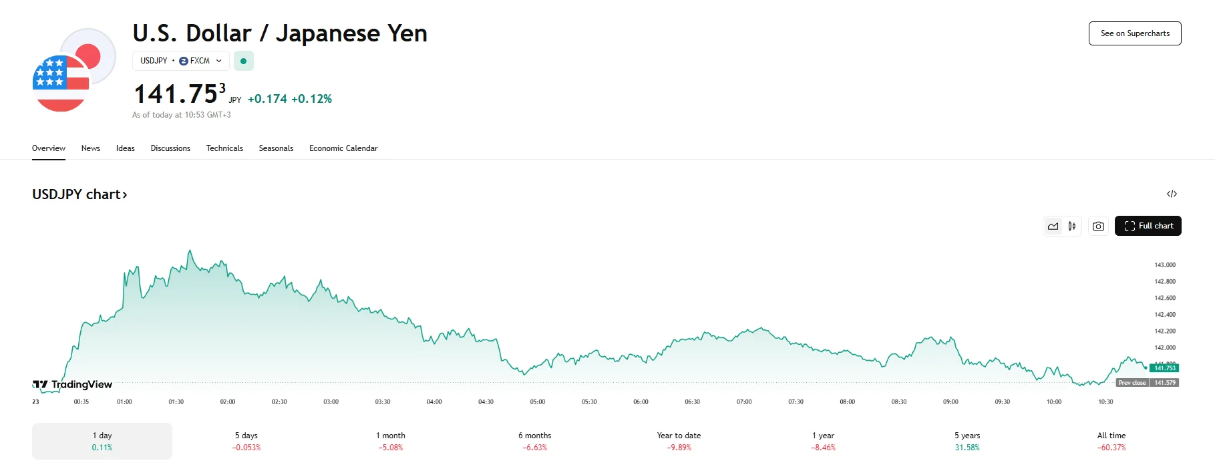This screenshot has width=1215, height=475.
Task: Switch to area chart style
Action: pos(1053,226)
